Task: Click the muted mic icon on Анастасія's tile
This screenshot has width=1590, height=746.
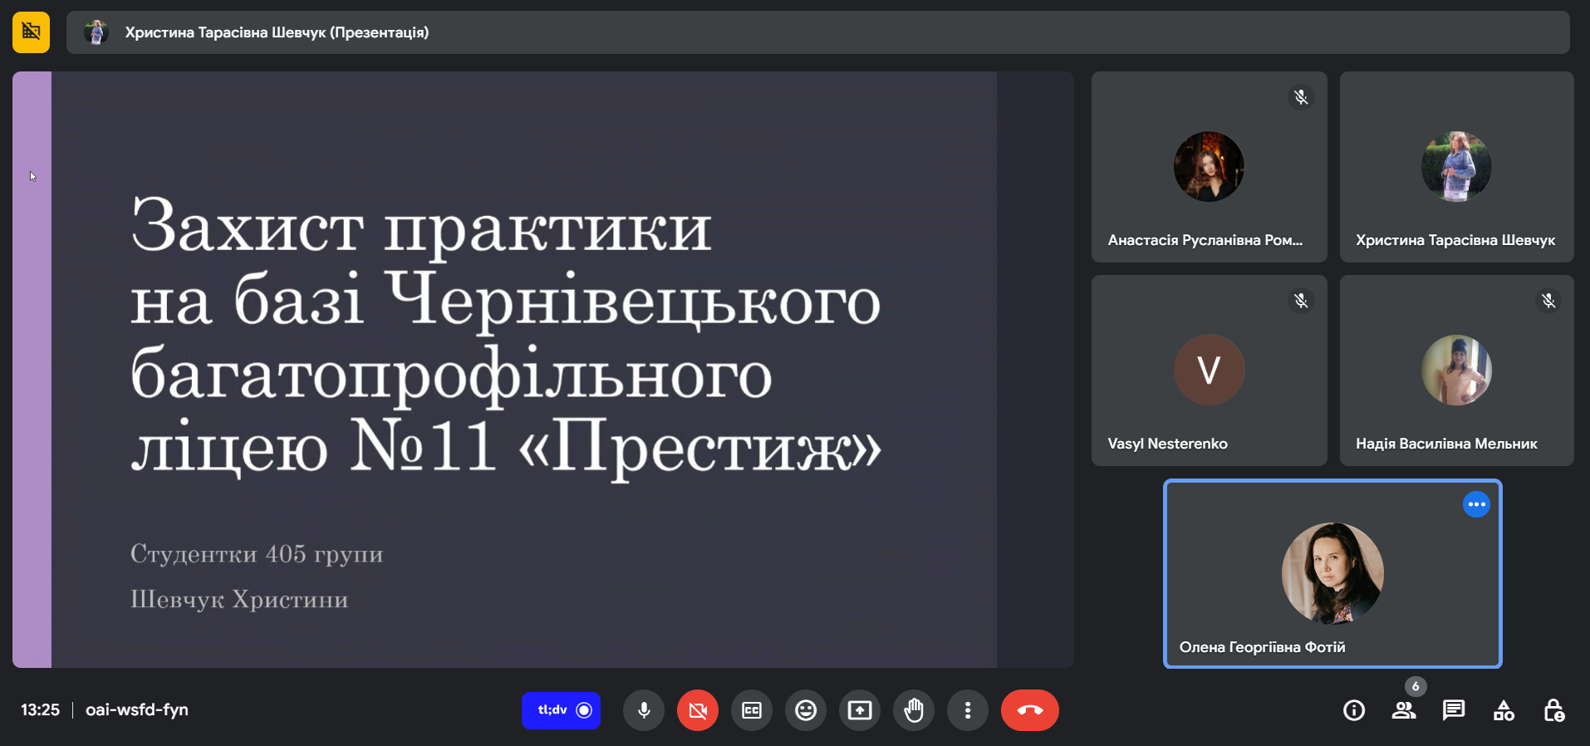Action: click(x=1301, y=97)
